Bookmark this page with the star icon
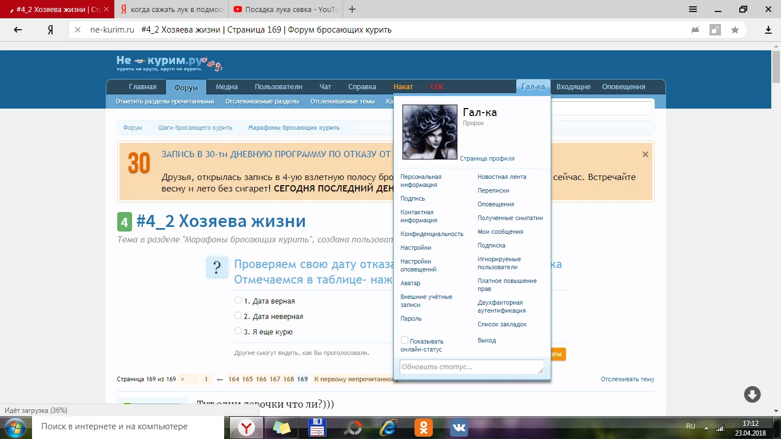Image resolution: width=781 pixels, height=439 pixels. [x=735, y=30]
